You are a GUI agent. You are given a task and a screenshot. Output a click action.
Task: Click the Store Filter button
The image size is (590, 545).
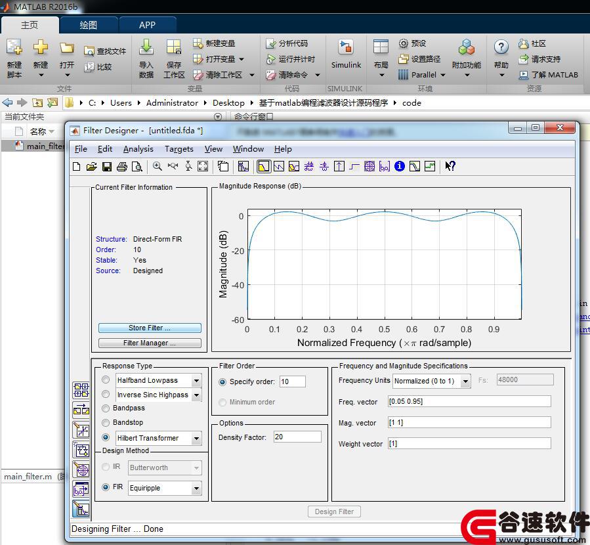pos(150,328)
